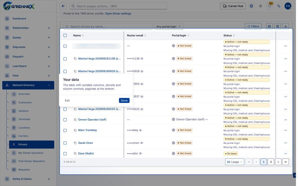
Task: Open the preferences sliders icon
Action: click(x=279, y=6)
